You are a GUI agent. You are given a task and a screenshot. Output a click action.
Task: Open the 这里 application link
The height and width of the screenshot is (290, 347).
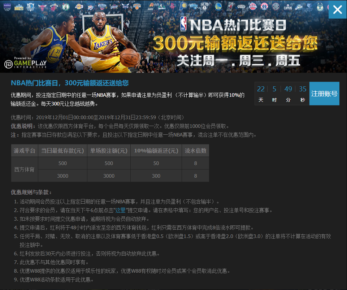click(120, 210)
